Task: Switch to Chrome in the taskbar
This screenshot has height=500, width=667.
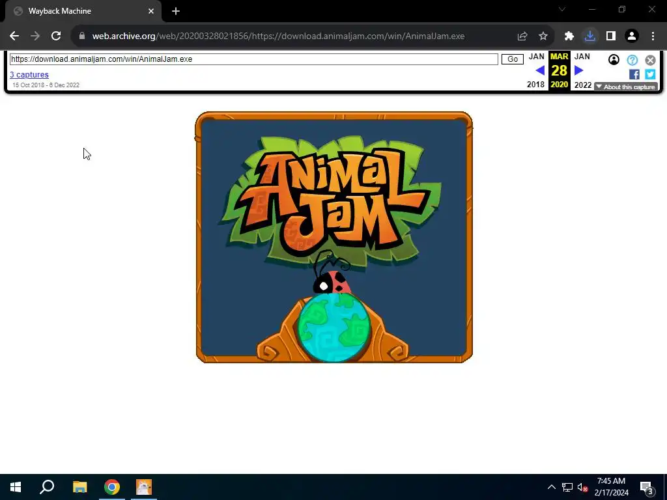Action: pyautogui.click(x=112, y=487)
